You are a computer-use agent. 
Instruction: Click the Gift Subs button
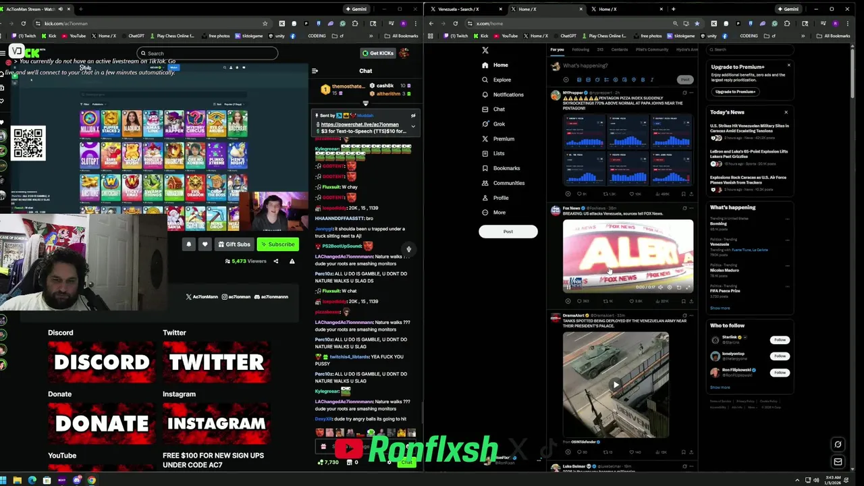(234, 244)
